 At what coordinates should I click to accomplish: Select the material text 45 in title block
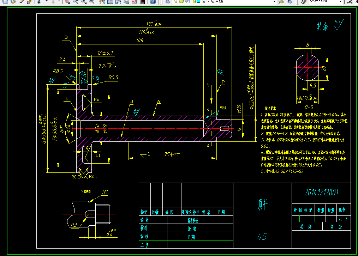pos(262,236)
